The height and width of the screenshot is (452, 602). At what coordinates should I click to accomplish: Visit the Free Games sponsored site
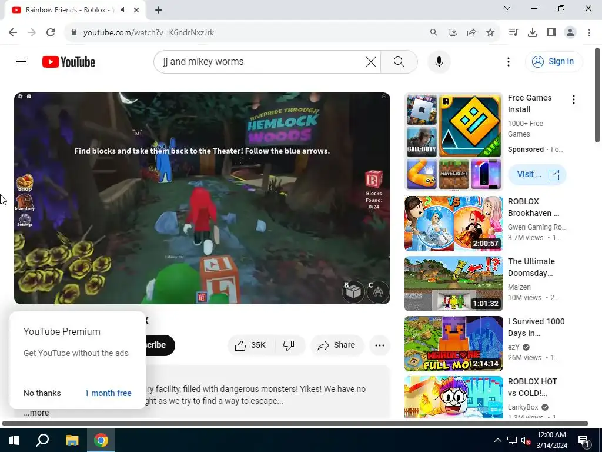pos(537,174)
